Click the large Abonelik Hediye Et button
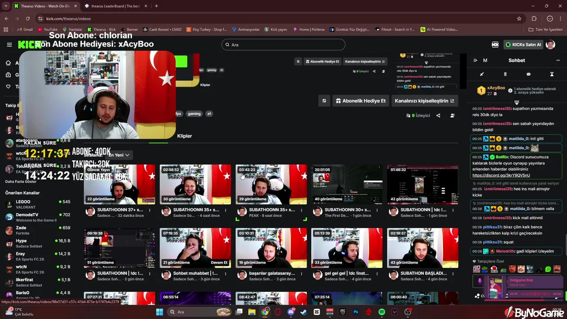This screenshot has width=567, height=319. coord(361,101)
